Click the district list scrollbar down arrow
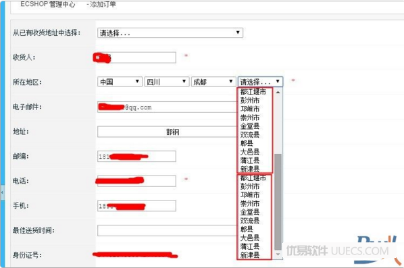Screen dimensions: 404x268 coord(278,254)
